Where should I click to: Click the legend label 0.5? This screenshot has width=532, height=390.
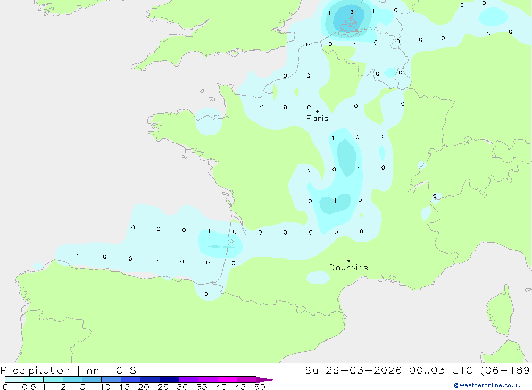pyautogui.click(x=29, y=387)
